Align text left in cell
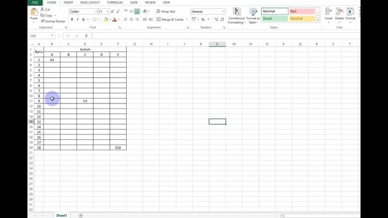This screenshot has height=218, width=388. [125, 19]
